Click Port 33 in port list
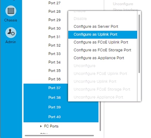151x138 pixels. pos(55,54)
